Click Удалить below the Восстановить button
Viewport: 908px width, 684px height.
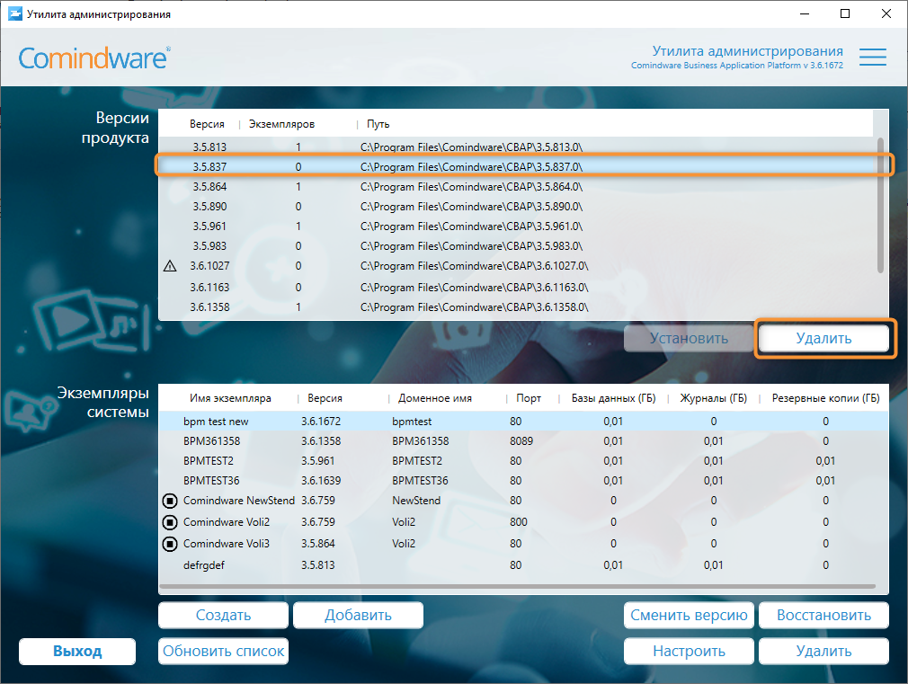point(823,651)
